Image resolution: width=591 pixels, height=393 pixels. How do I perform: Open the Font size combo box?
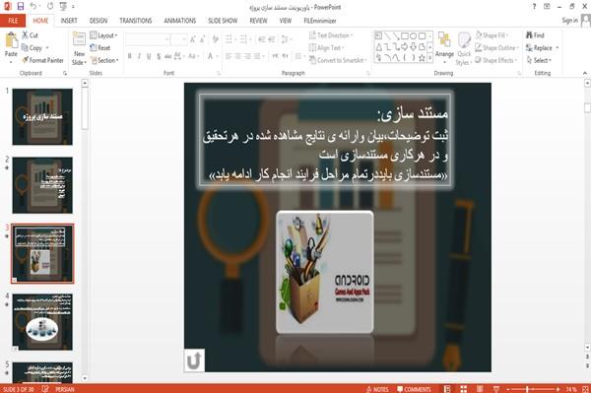[x=178, y=39]
